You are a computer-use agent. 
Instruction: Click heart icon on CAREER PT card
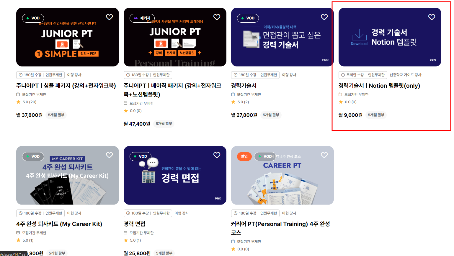pos(324,155)
